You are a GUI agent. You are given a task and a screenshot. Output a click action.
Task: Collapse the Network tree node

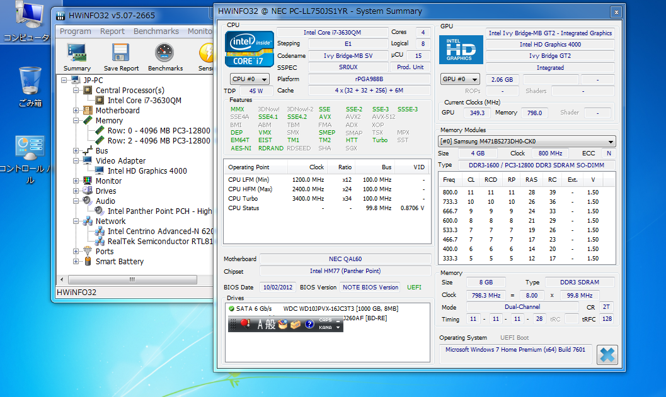(76, 221)
